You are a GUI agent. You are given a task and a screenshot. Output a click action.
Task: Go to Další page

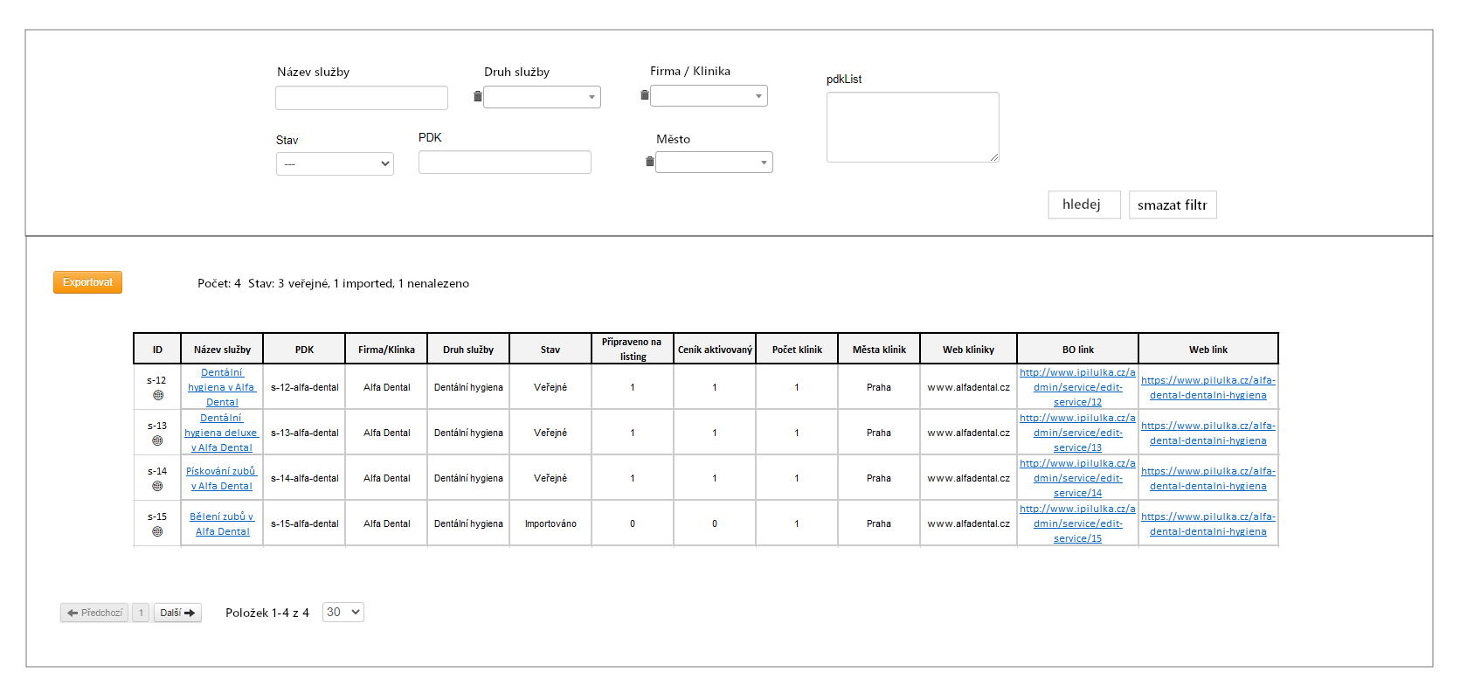pos(177,613)
